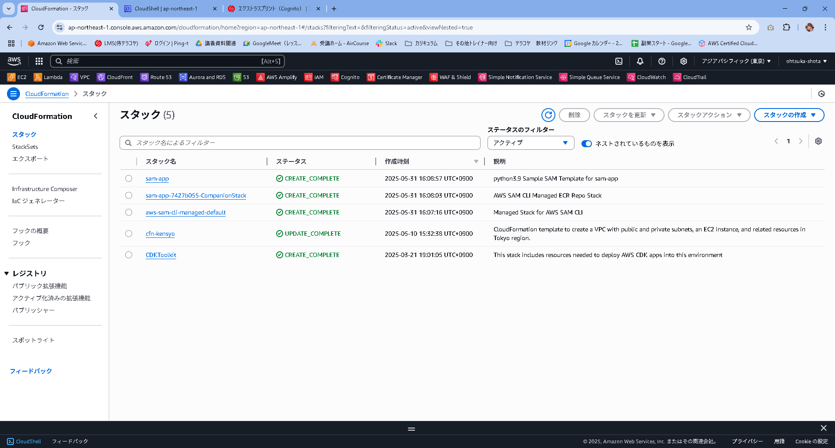Open a new browser tab

pos(334,9)
